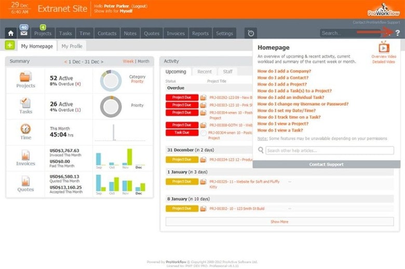
Task: Open the messages envelope icon
Action: [23, 33]
